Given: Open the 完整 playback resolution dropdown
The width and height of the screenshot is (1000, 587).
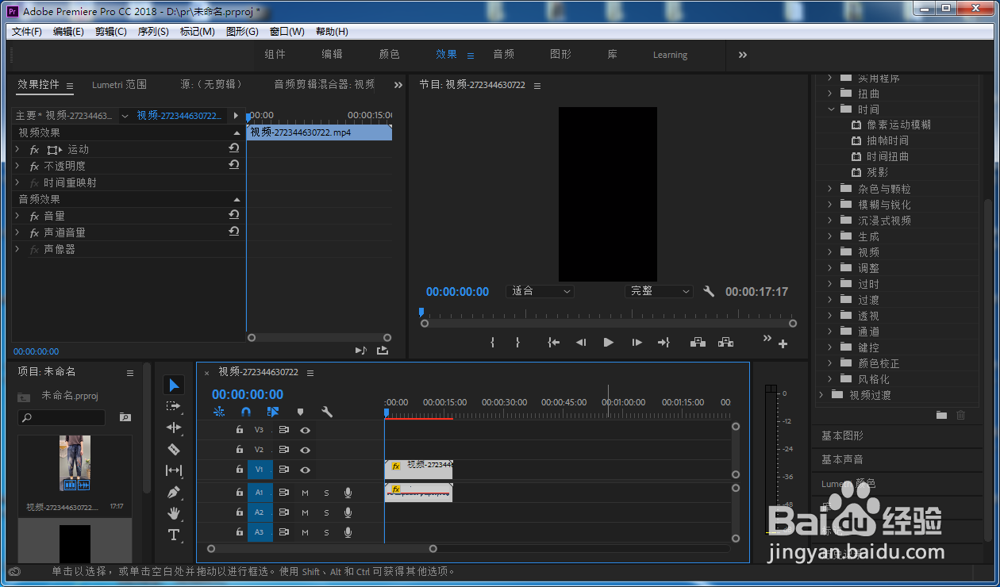Looking at the screenshot, I should click(659, 291).
